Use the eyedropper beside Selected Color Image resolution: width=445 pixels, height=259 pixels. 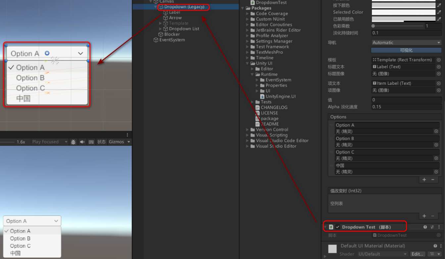point(439,12)
